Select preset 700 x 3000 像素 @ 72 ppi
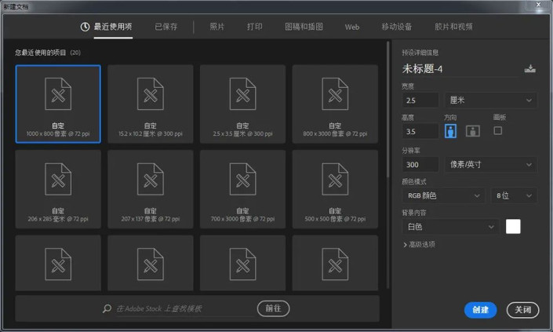 pyautogui.click(x=242, y=189)
